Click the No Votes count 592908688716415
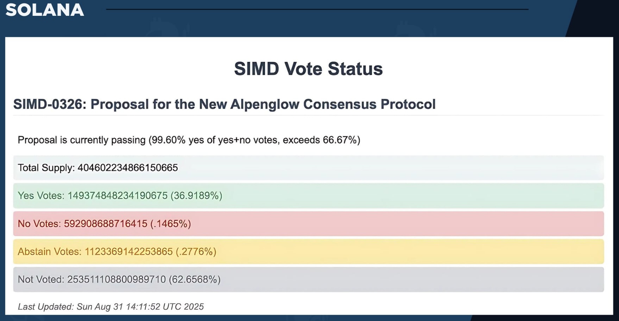This screenshot has height=321, width=619. (x=106, y=224)
